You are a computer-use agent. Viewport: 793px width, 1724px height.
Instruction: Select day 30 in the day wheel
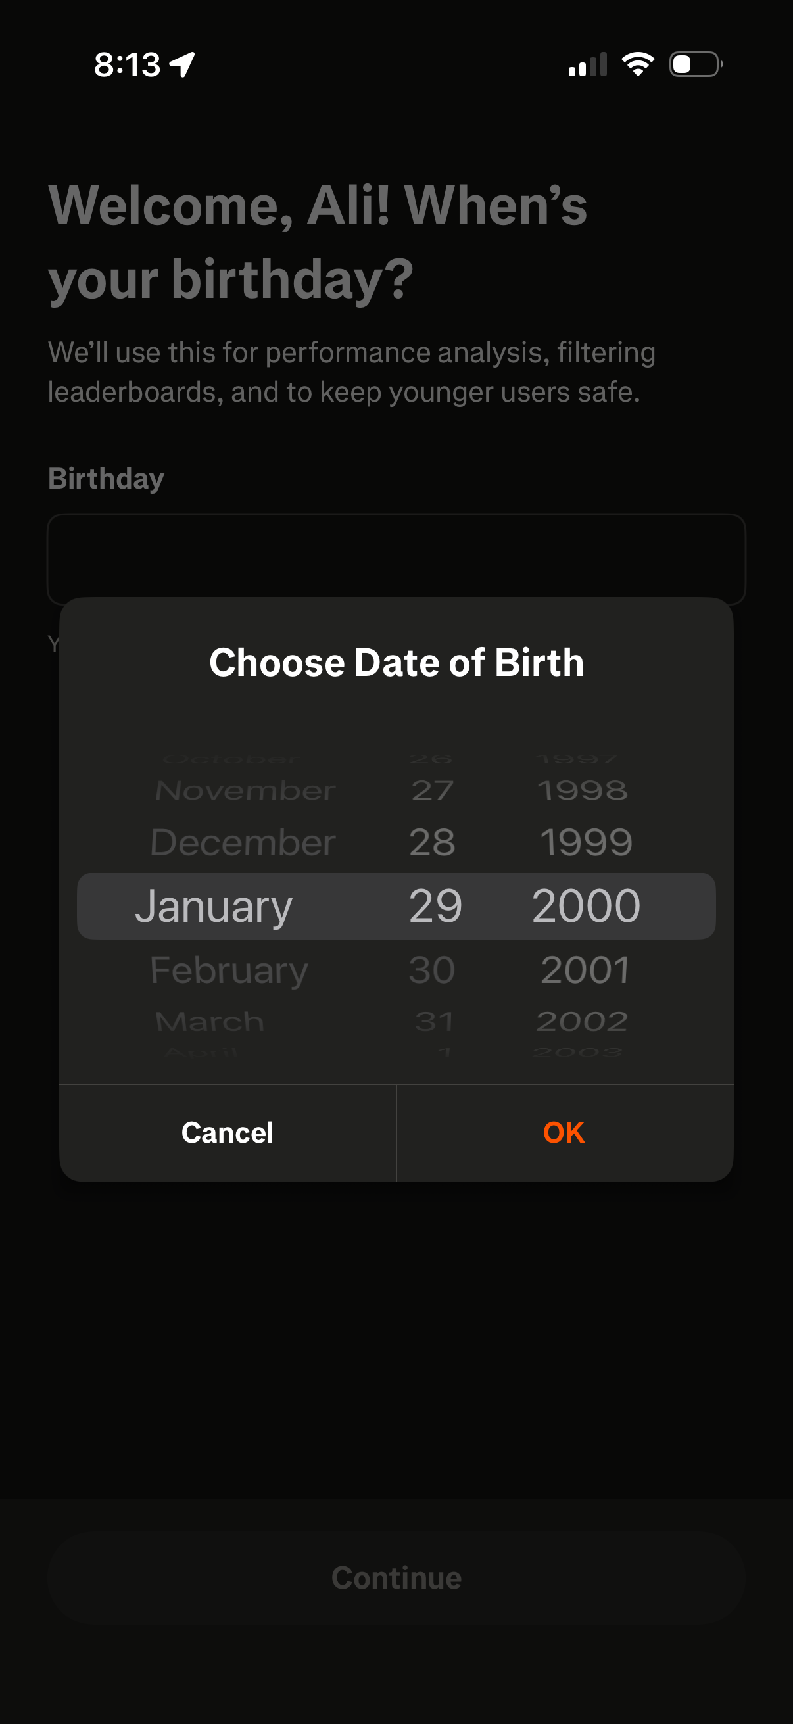(432, 970)
